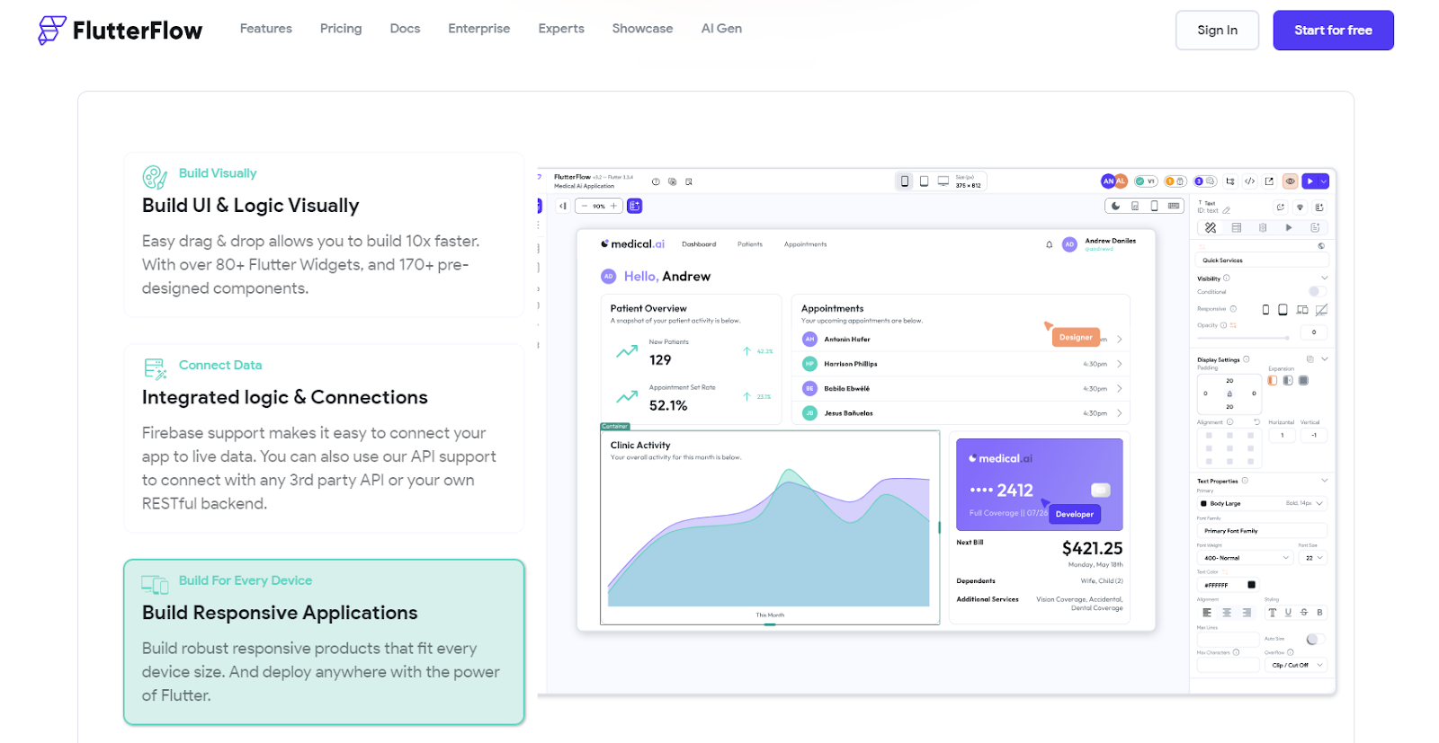Toggle phone responsive visibility icon
1439x743 pixels.
(x=1265, y=310)
